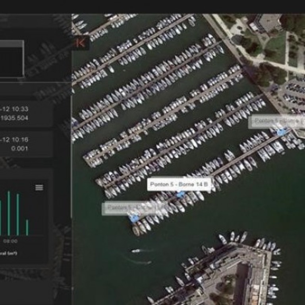
Task: Click the small motorboat in open water
Action: (136, 251)
